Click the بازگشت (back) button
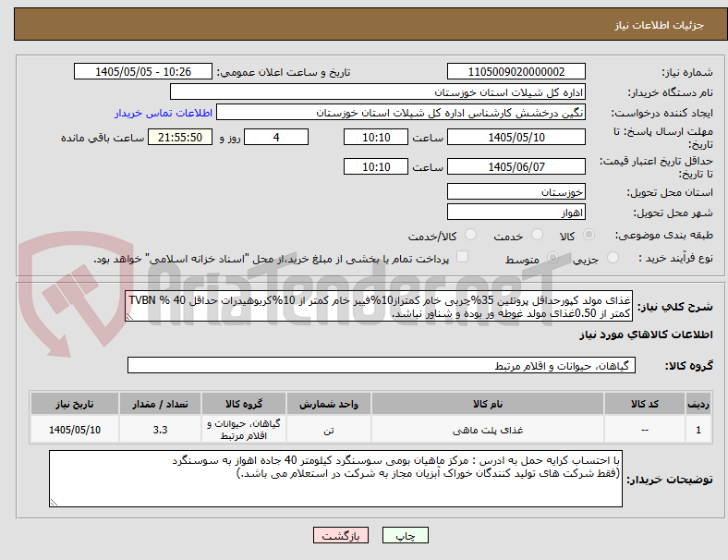Image resolution: width=728 pixels, height=560 pixels. pyautogui.click(x=341, y=535)
